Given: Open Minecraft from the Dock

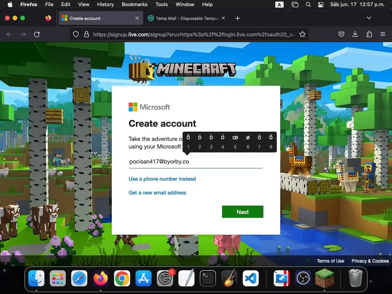Looking at the screenshot, I should pos(325,278).
